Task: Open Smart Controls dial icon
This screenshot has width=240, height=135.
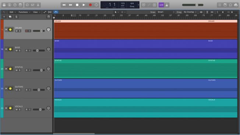Action: click(27, 5)
